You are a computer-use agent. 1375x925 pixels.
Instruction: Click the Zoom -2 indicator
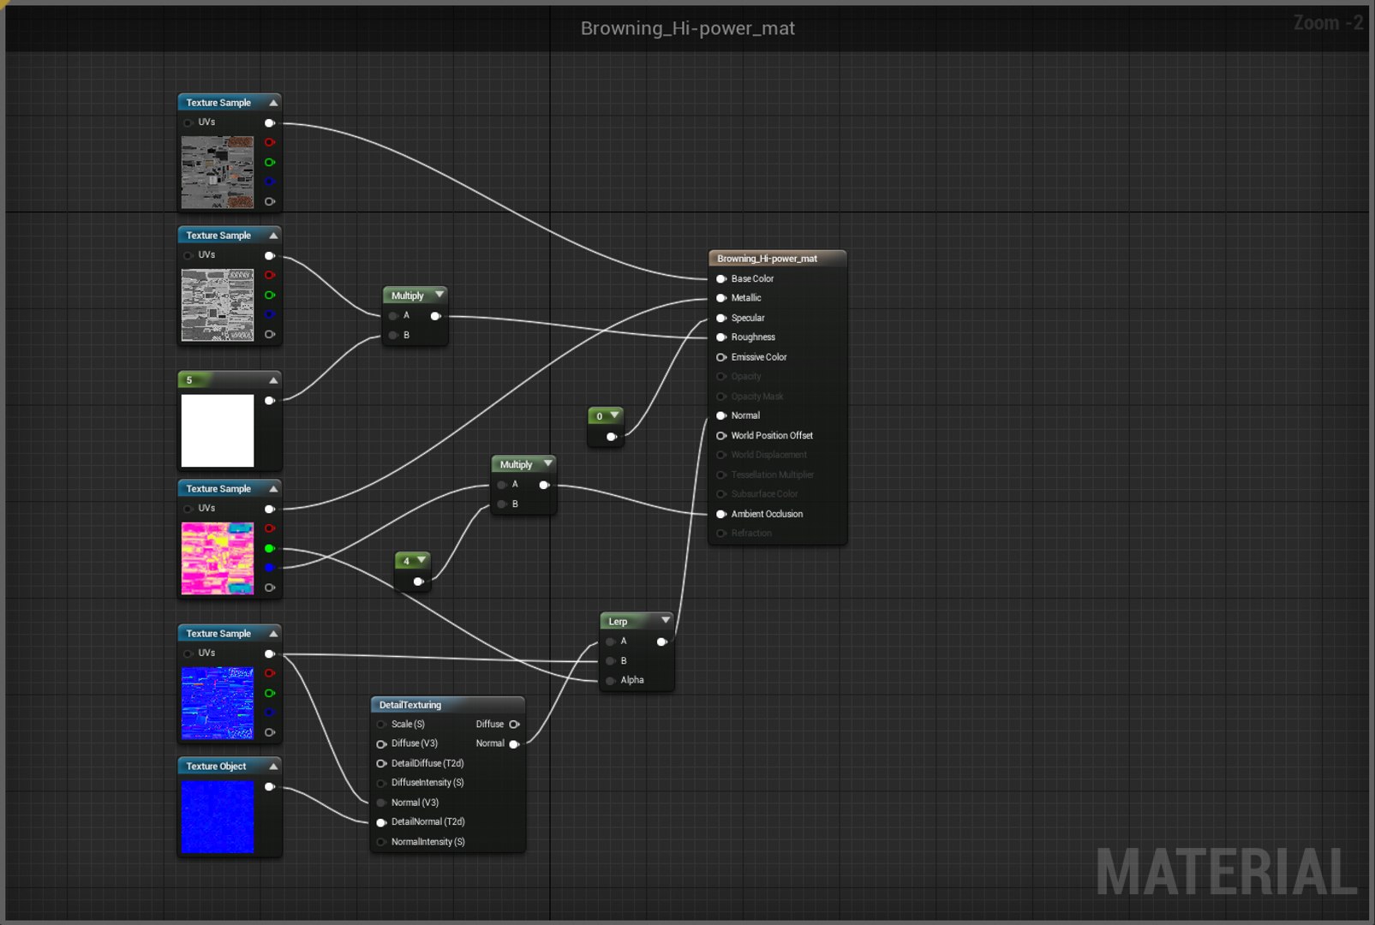(x=1328, y=23)
